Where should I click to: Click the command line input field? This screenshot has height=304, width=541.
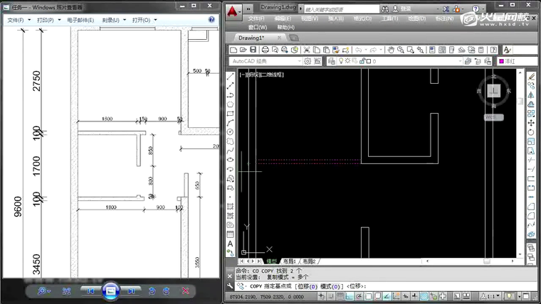click(x=441, y=286)
